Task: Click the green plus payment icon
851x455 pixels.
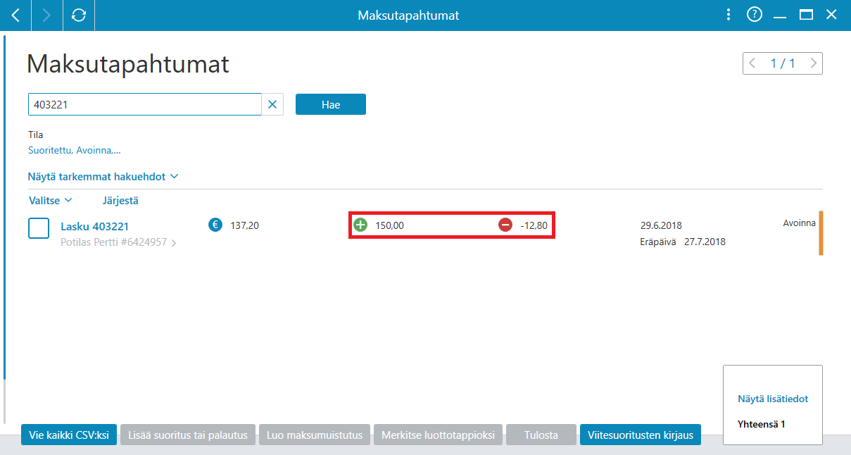Action: [360, 225]
